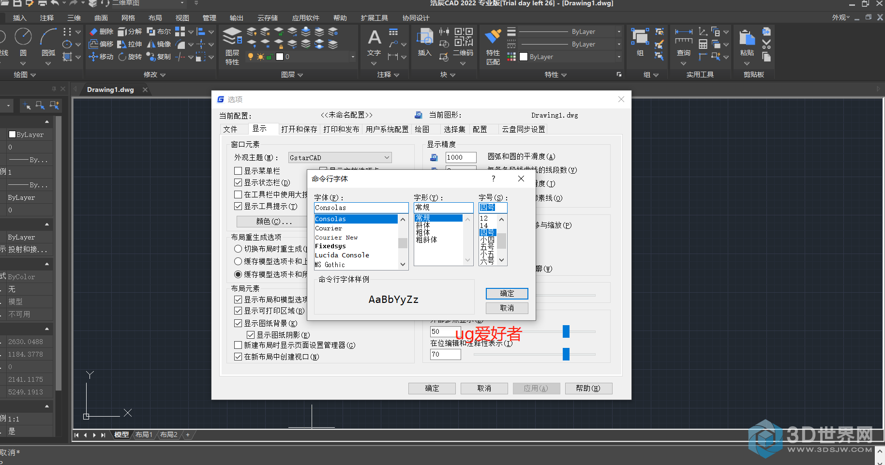Click the hatch icon in draw panel
885x465 pixels.
pos(67,57)
